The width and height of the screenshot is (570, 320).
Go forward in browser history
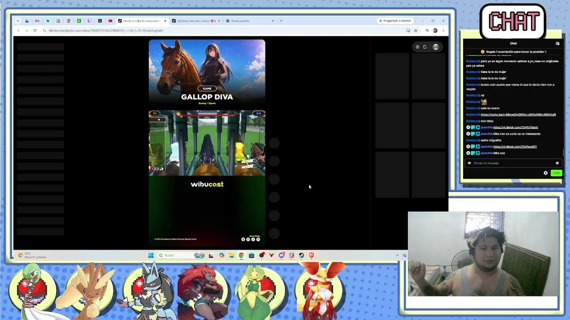(26, 31)
